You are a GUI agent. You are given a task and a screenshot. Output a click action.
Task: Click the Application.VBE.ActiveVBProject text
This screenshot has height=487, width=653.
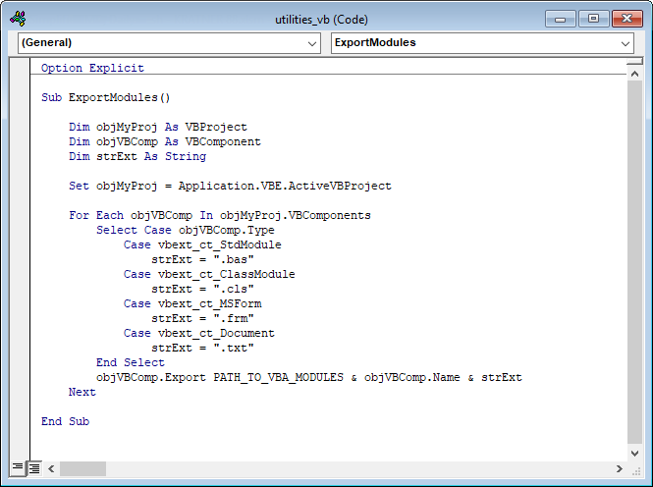[285, 186]
